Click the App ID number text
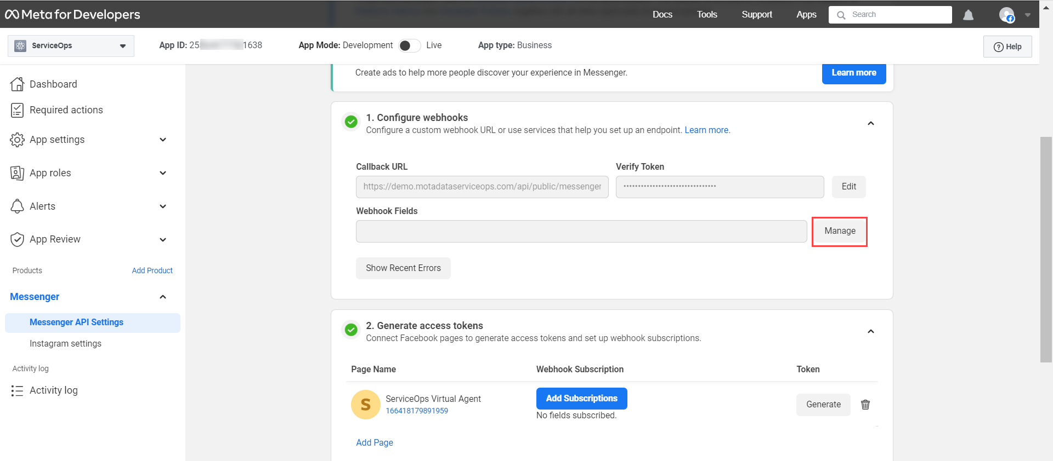The height and width of the screenshot is (461, 1053). pos(226,45)
